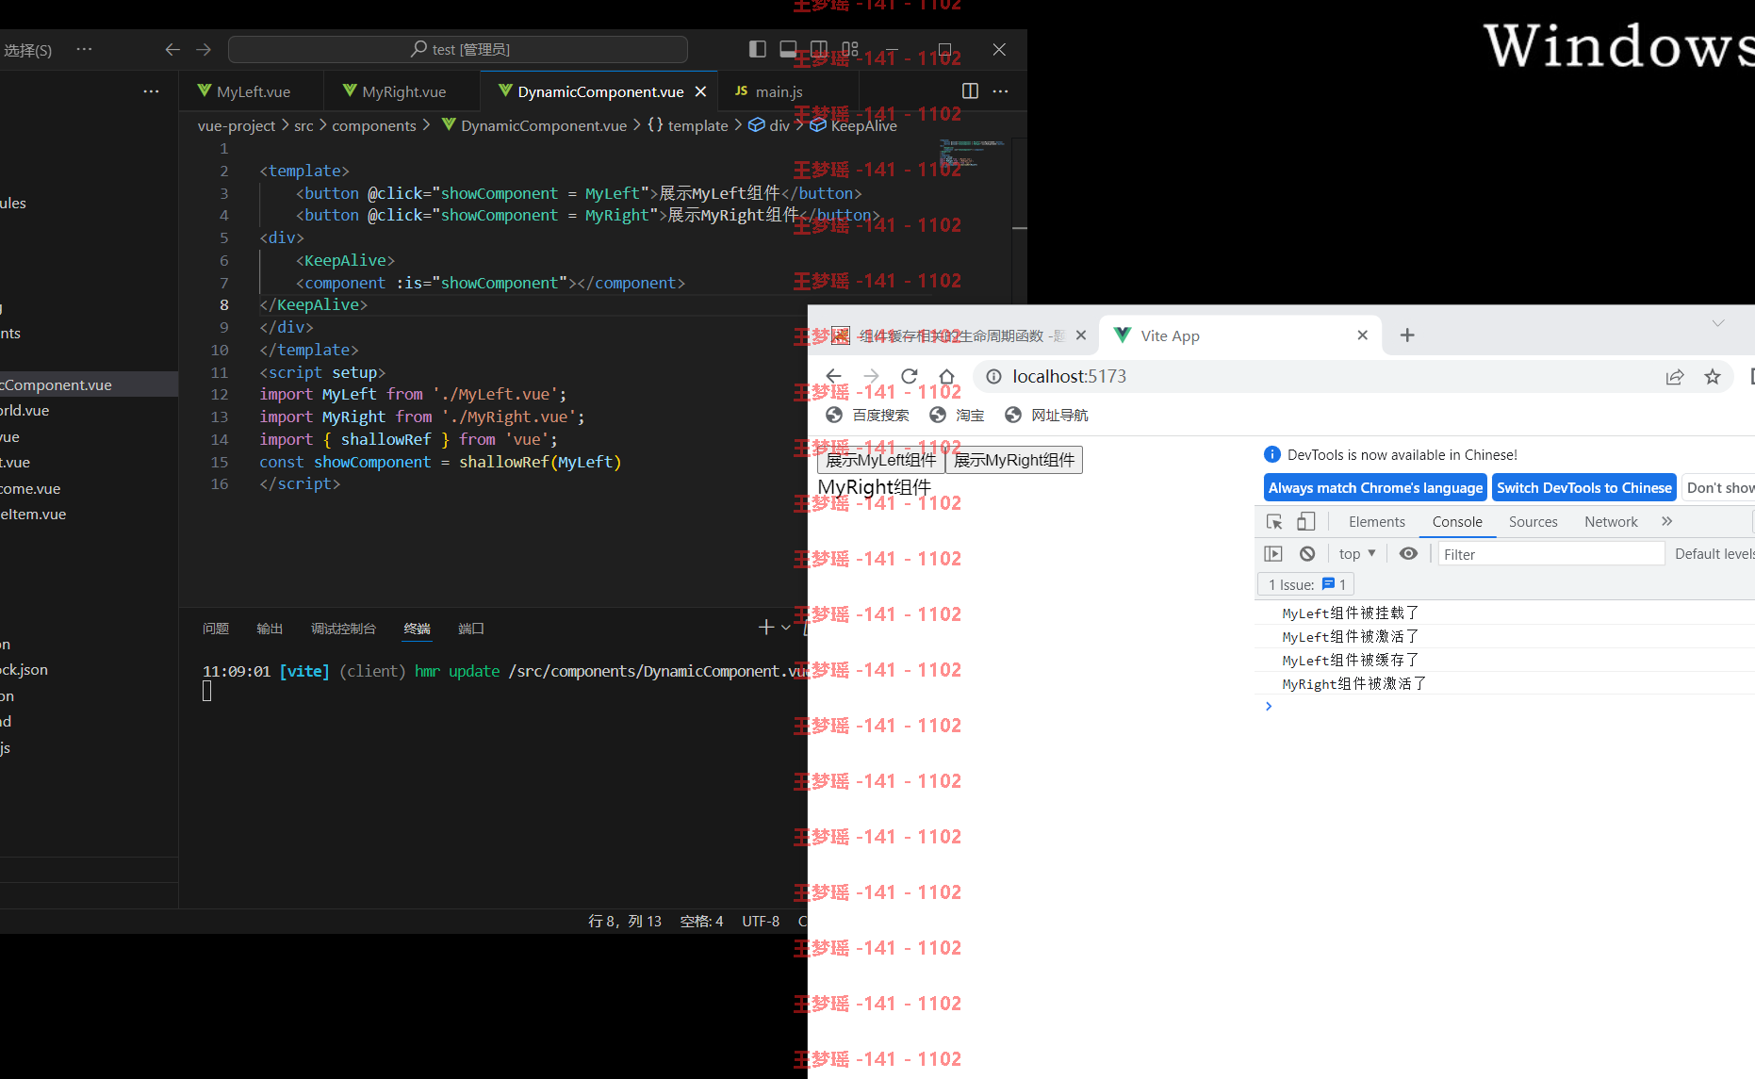The height and width of the screenshot is (1079, 1755).
Task: Toggle DevTools console sidebar icon
Action: 1273,554
